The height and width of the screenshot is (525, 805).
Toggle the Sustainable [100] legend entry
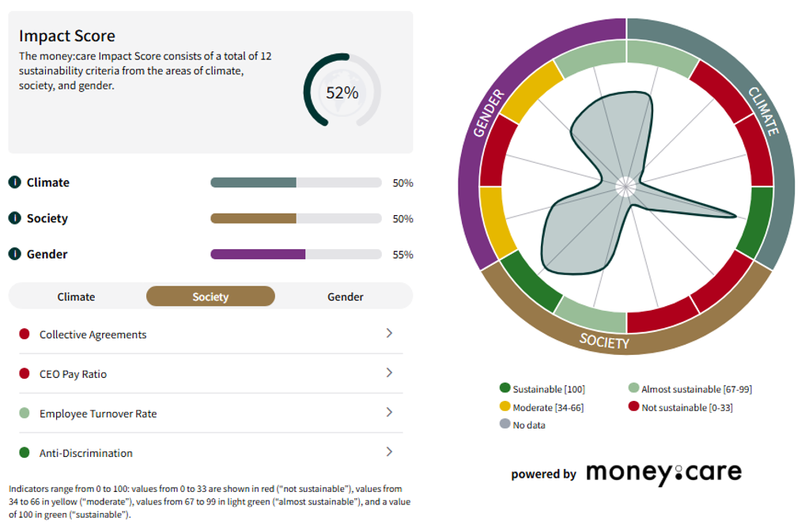point(542,388)
